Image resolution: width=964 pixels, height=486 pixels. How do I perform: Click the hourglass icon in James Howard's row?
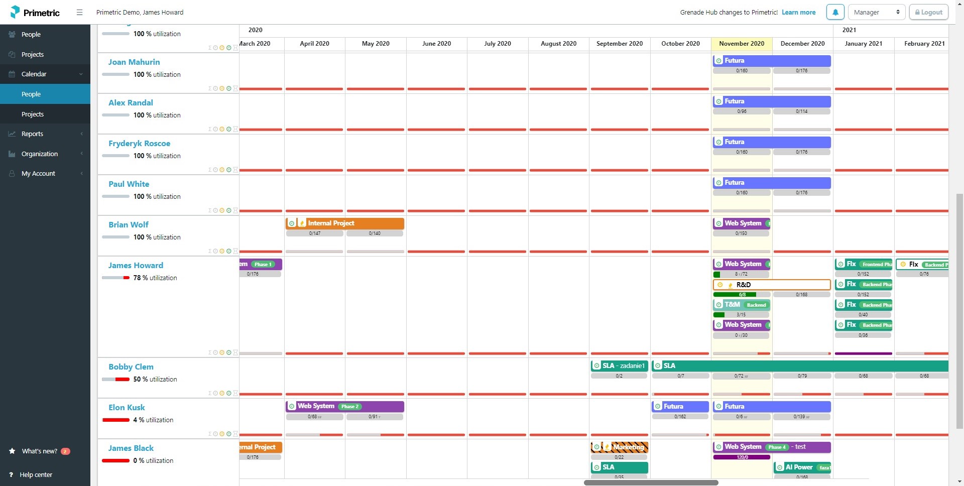[x=235, y=353]
